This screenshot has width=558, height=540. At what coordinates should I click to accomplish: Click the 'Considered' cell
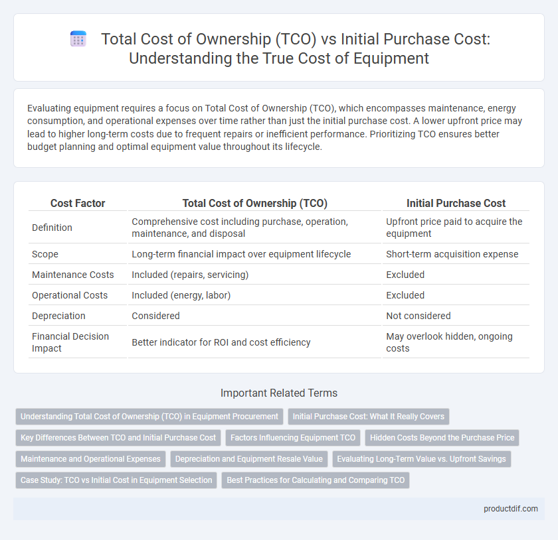point(255,316)
